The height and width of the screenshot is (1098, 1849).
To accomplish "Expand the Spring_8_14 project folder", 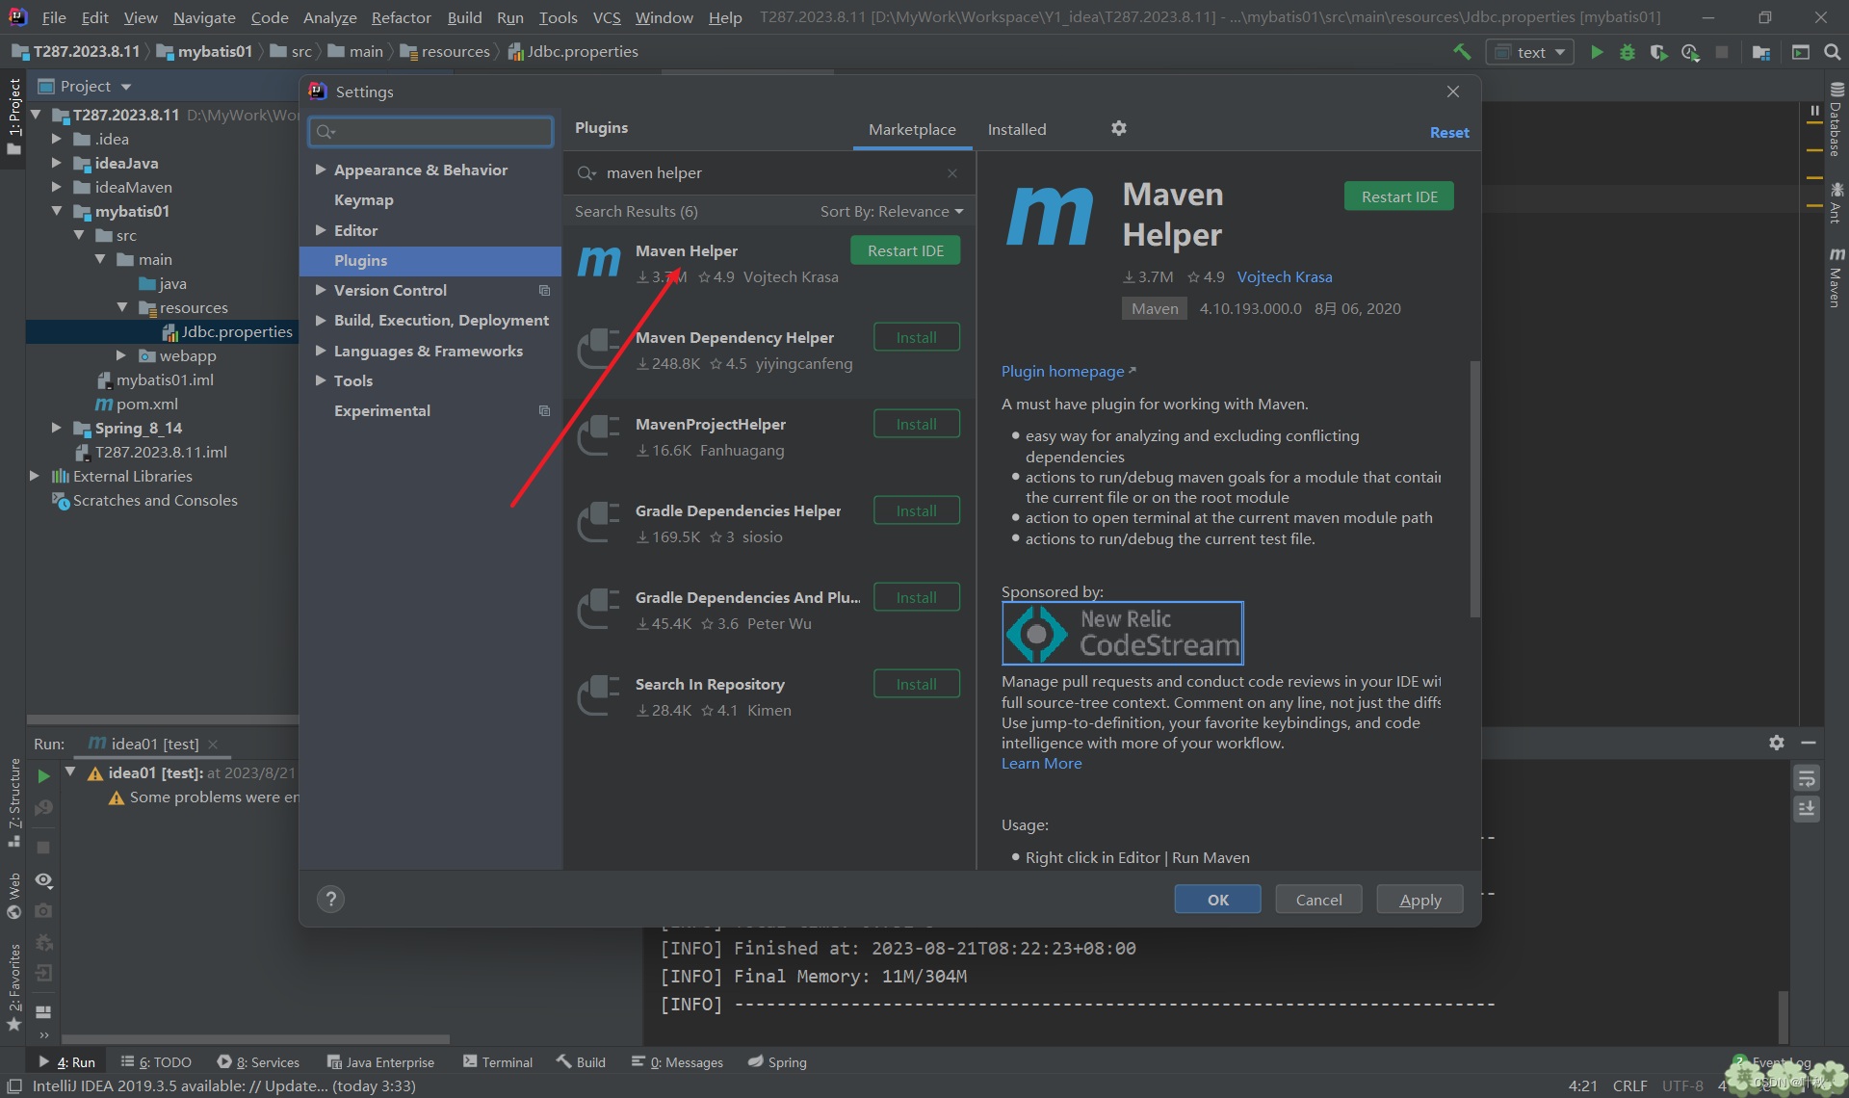I will point(57,428).
